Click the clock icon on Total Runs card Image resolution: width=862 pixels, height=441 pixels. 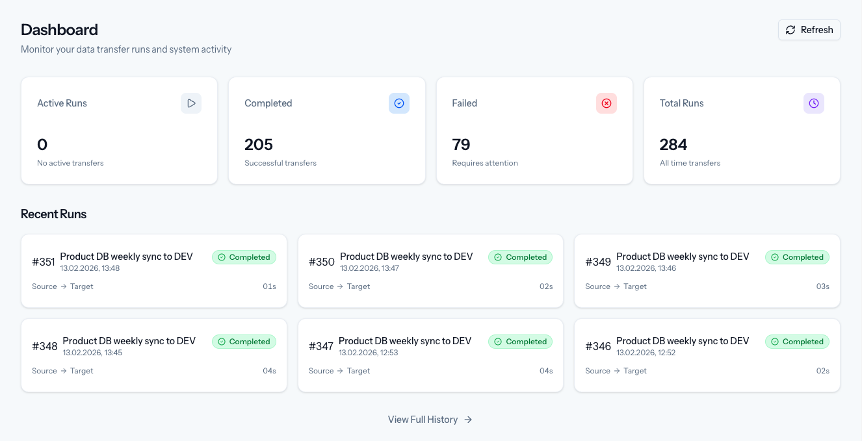tap(814, 103)
